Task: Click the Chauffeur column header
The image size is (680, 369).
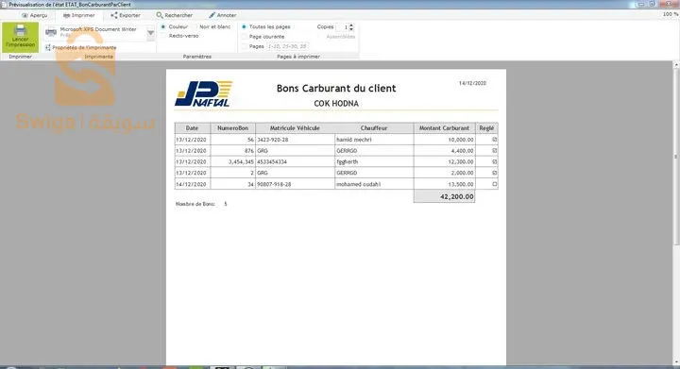Action: coord(374,128)
